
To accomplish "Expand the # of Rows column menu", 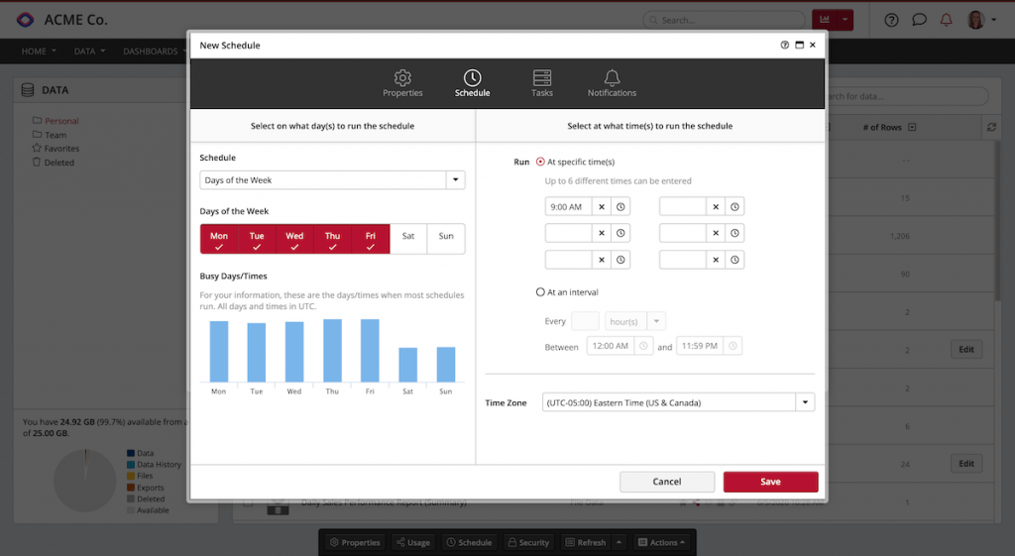I will click(912, 128).
